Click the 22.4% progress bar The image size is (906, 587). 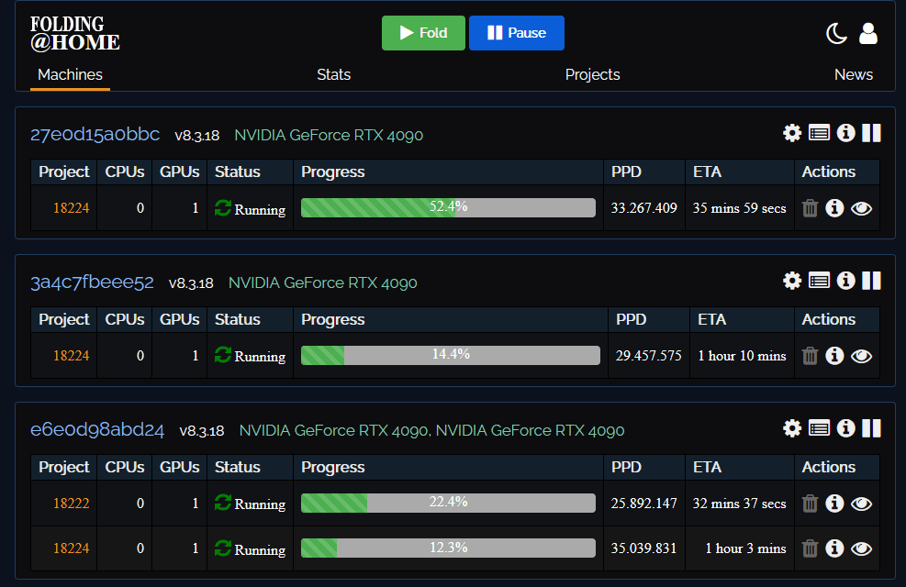click(x=448, y=503)
